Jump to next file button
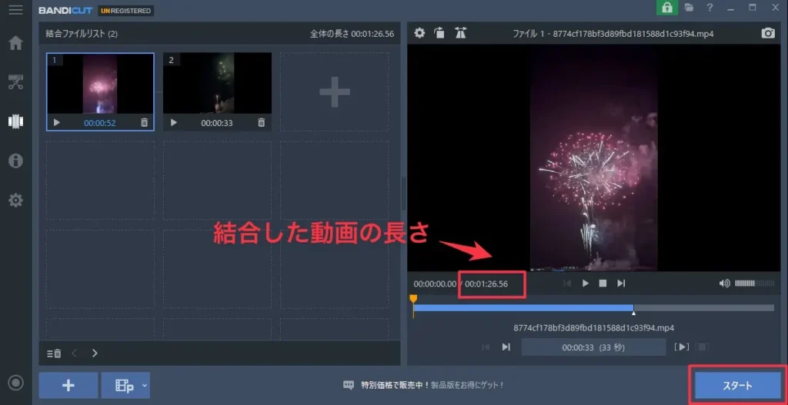The width and height of the screenshot is (788, 405). tap(506, 347)
